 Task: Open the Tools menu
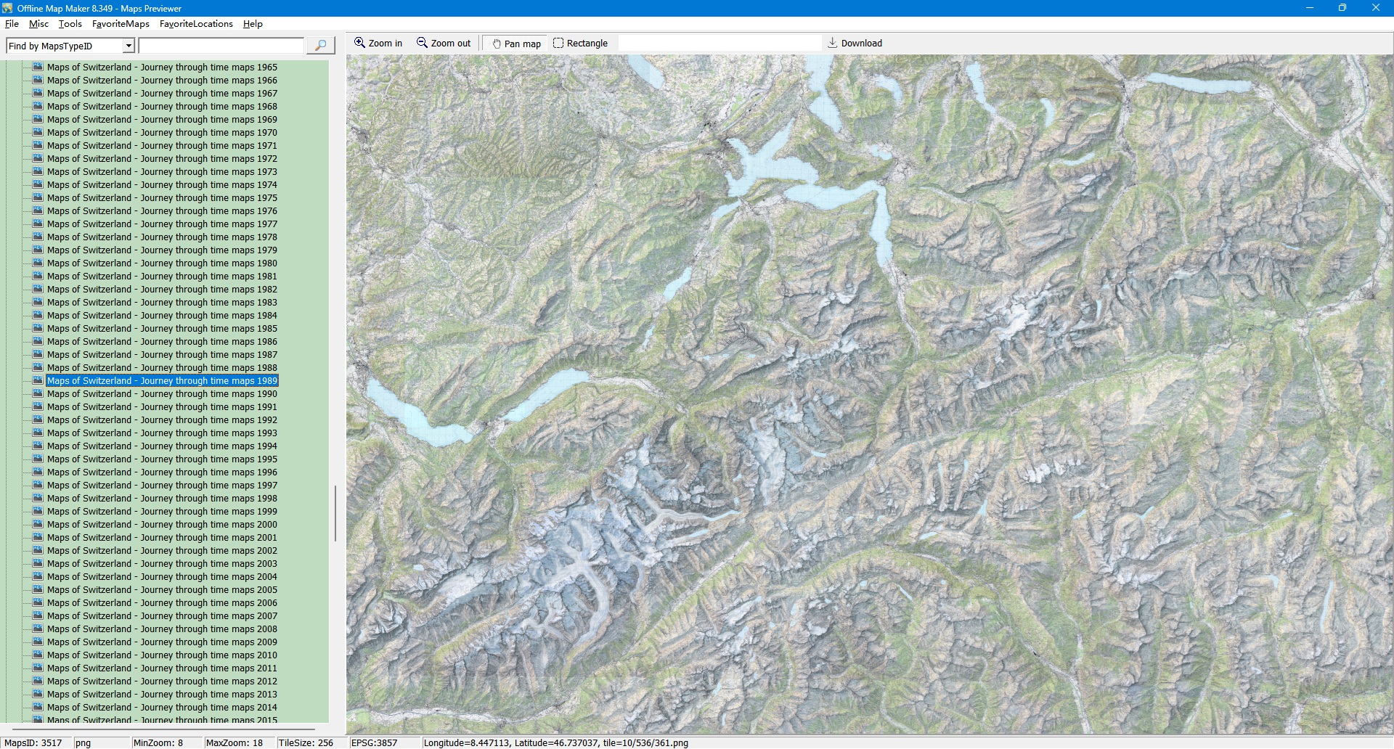pyautogui.click(x=70, y=24)
